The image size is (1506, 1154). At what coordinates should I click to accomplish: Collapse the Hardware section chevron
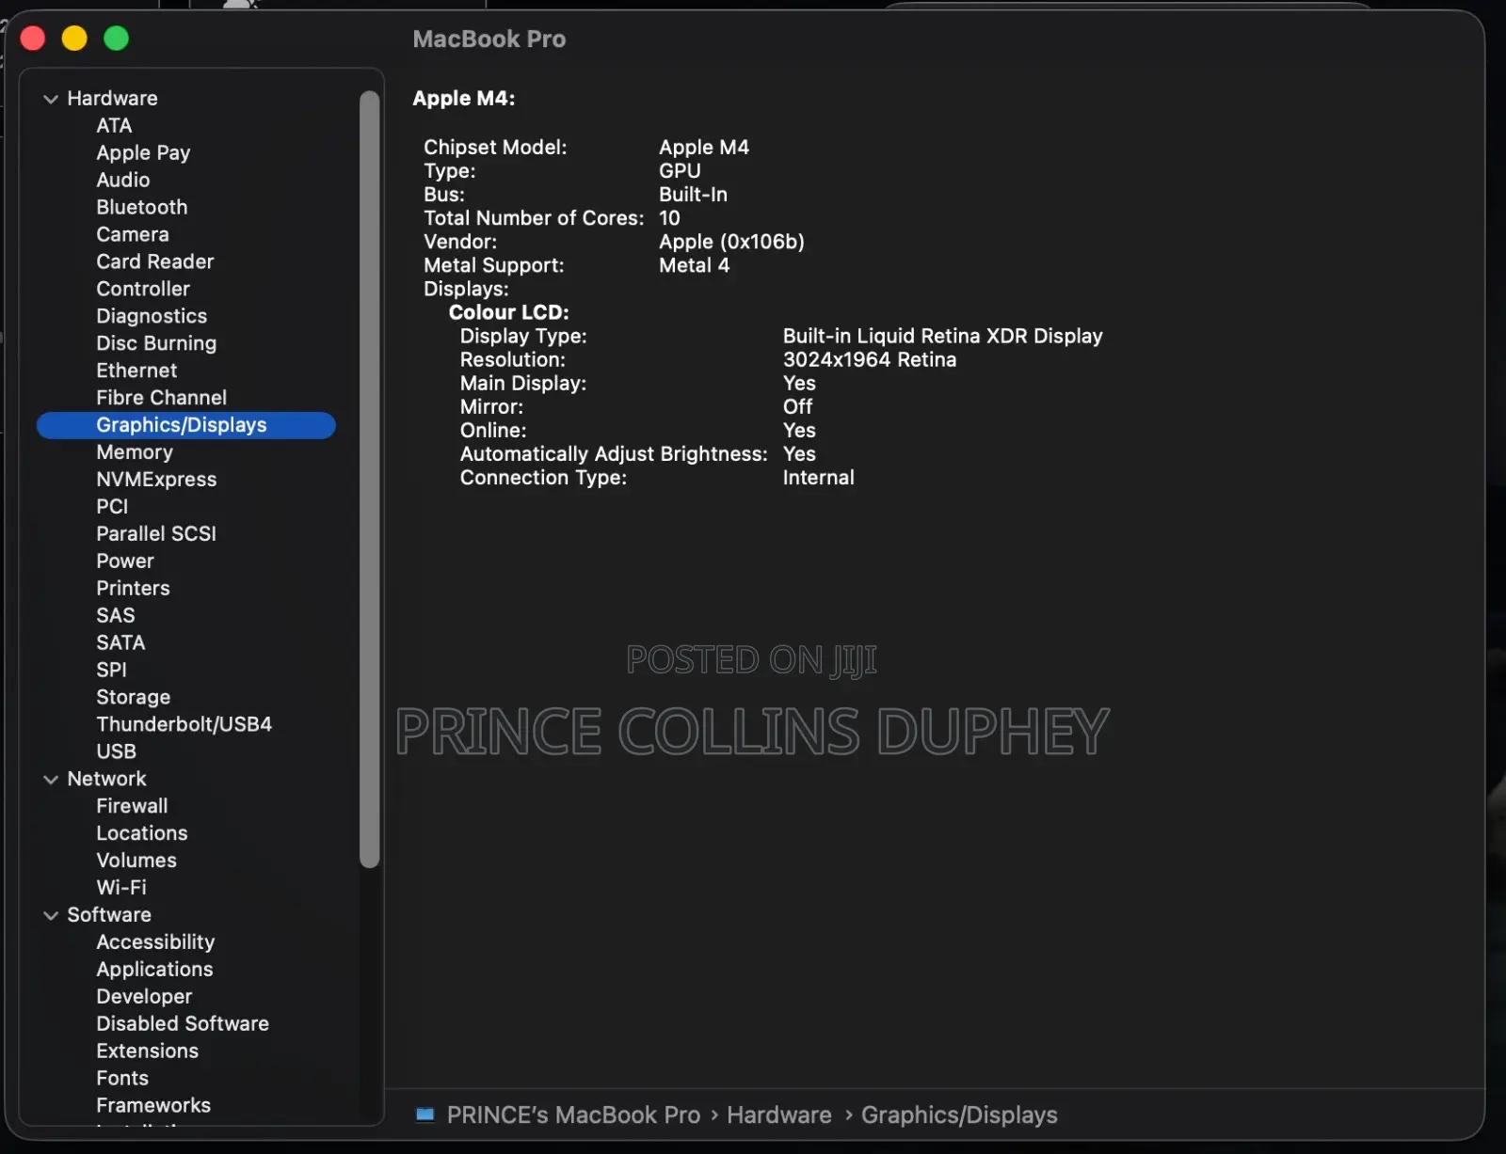click(51, 99)
